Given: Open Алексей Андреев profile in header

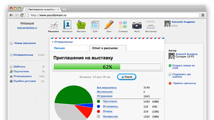Looking at the screenshot, I should pos(183,22).
